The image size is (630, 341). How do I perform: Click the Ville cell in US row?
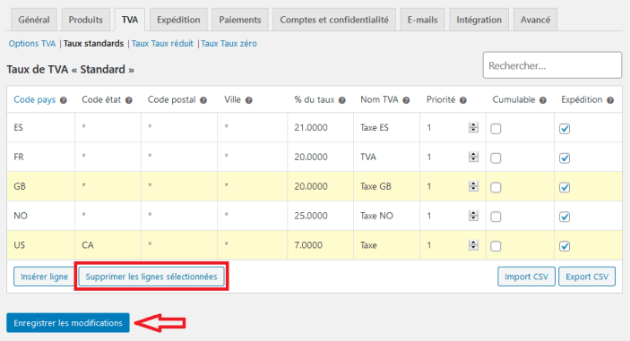(x=253, y=245)
